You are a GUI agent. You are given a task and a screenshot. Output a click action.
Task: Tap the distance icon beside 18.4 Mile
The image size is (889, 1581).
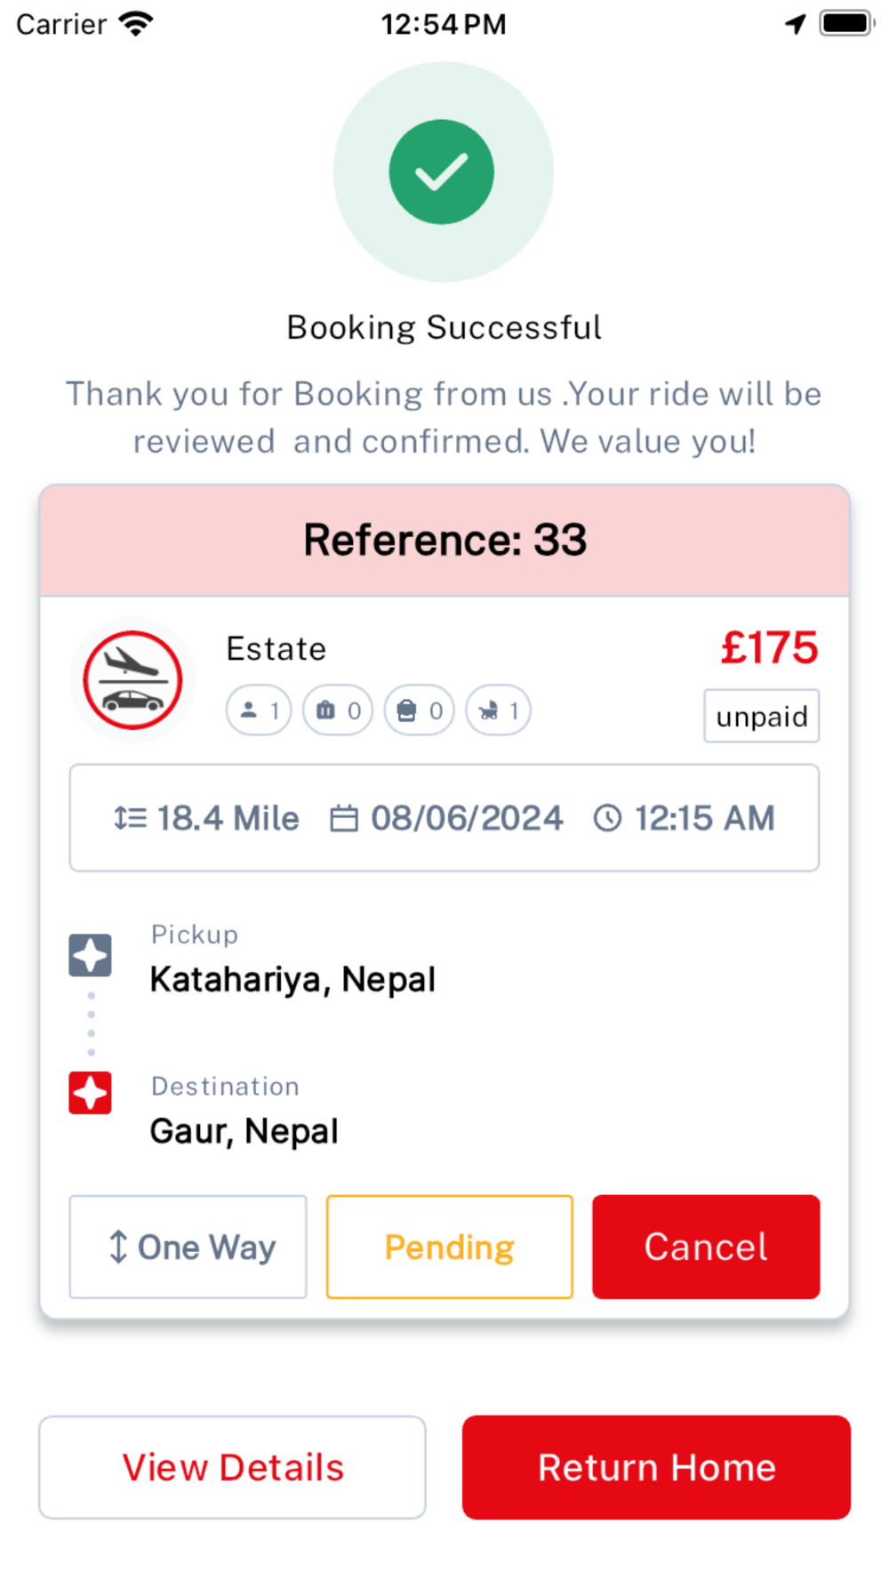(130, 818)
